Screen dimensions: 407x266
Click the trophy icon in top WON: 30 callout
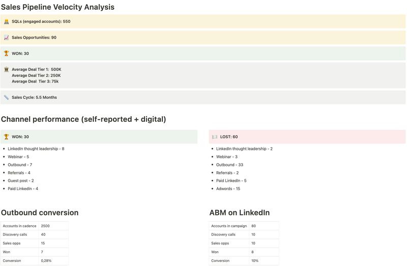pyautogui.click(x=7, y=54)
